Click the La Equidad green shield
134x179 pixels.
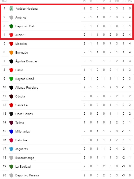point(11,167)
